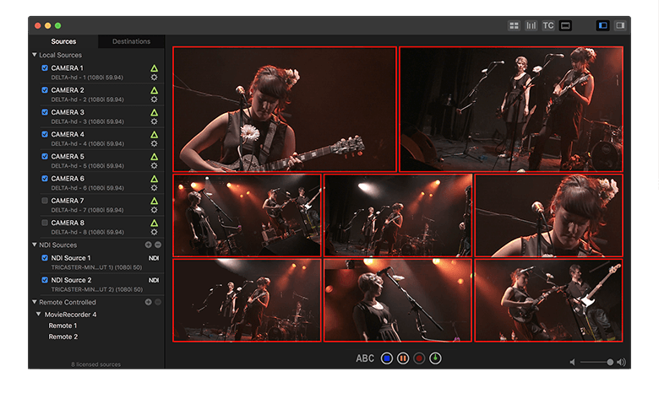Click NDI badge of NDI Source 2
This screenshot has height=409, width=659.
pyautogui.click(x=154, y=280)
